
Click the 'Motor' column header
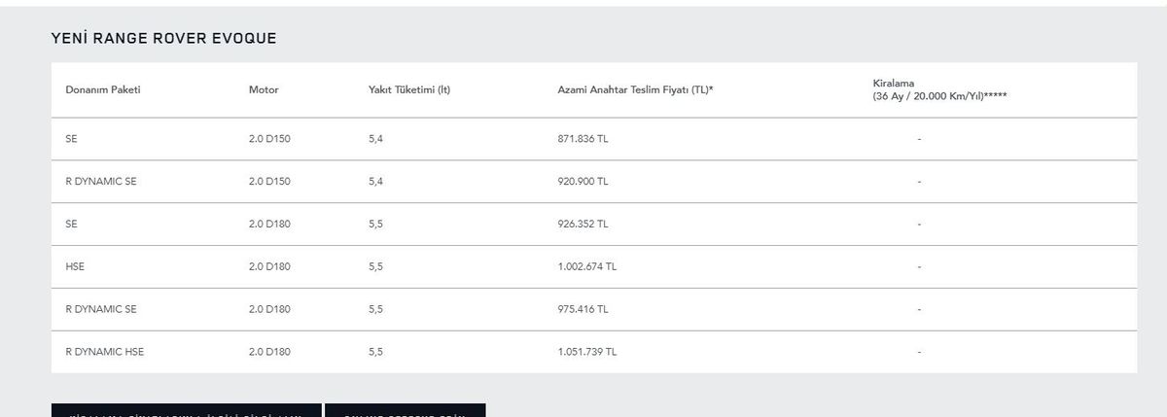[x=264, y=90]
